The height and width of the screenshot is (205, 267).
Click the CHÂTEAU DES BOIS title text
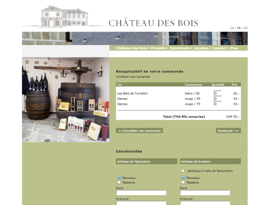(153, 23)
